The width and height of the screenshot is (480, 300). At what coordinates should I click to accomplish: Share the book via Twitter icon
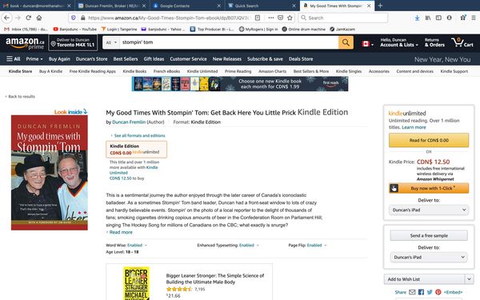click(x=430, y=292)
